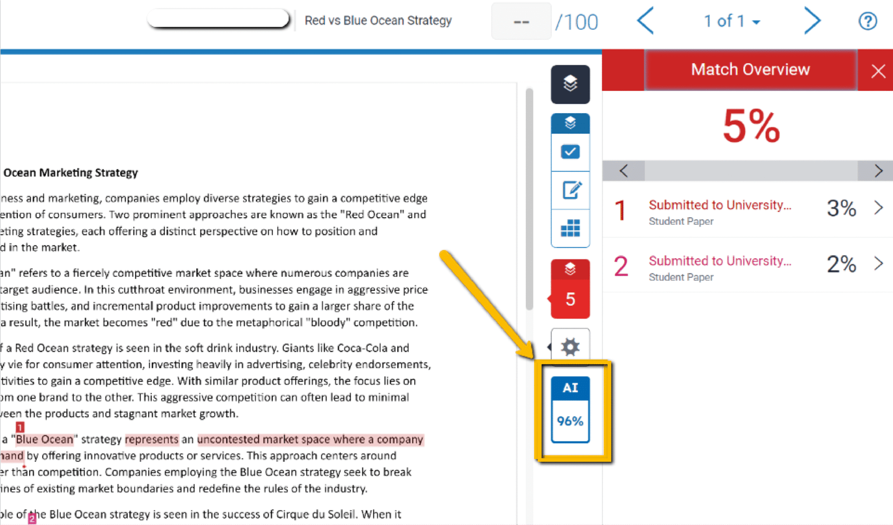The image size is (893, 525).
Task: Toggle match marker 1 on Blue Ocean text
Action: 19,427
